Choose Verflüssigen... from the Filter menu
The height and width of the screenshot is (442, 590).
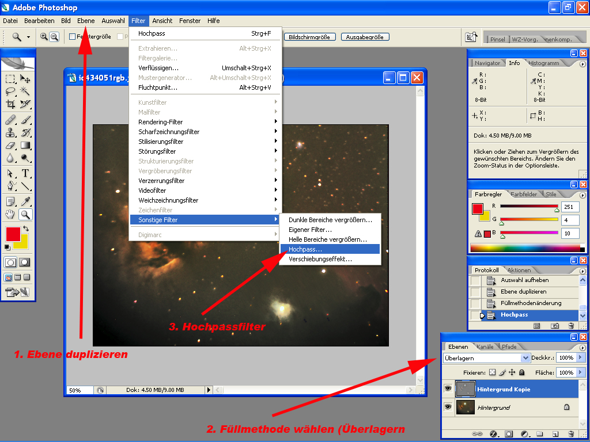point(205,68)
